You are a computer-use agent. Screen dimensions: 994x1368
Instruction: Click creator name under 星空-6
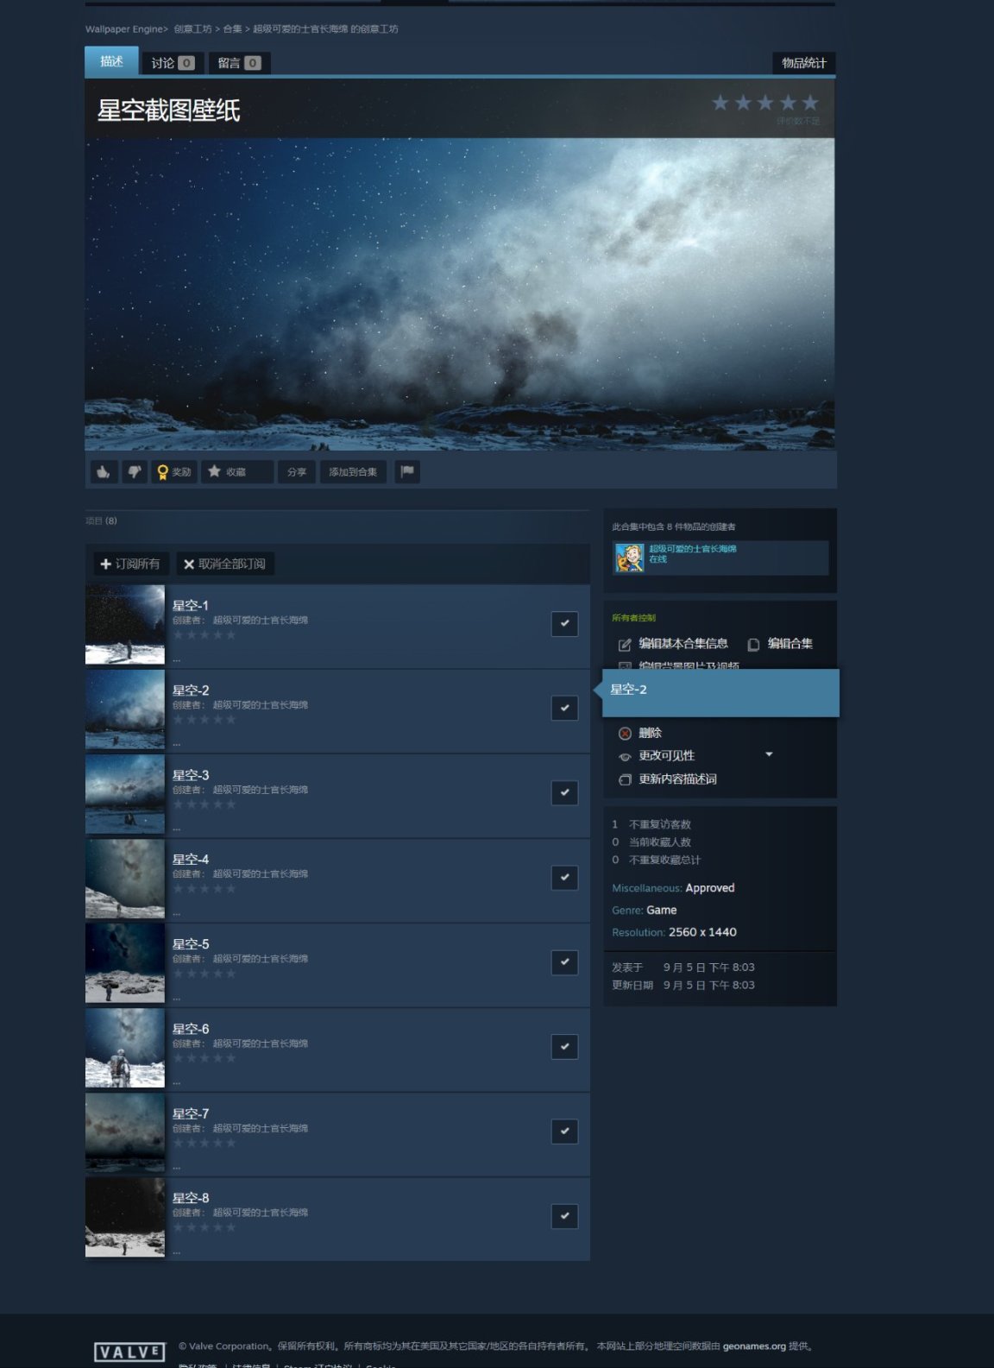[261, 1043]
